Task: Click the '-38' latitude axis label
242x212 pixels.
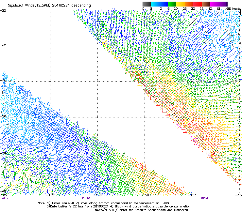Action: (x=3, y=153)
